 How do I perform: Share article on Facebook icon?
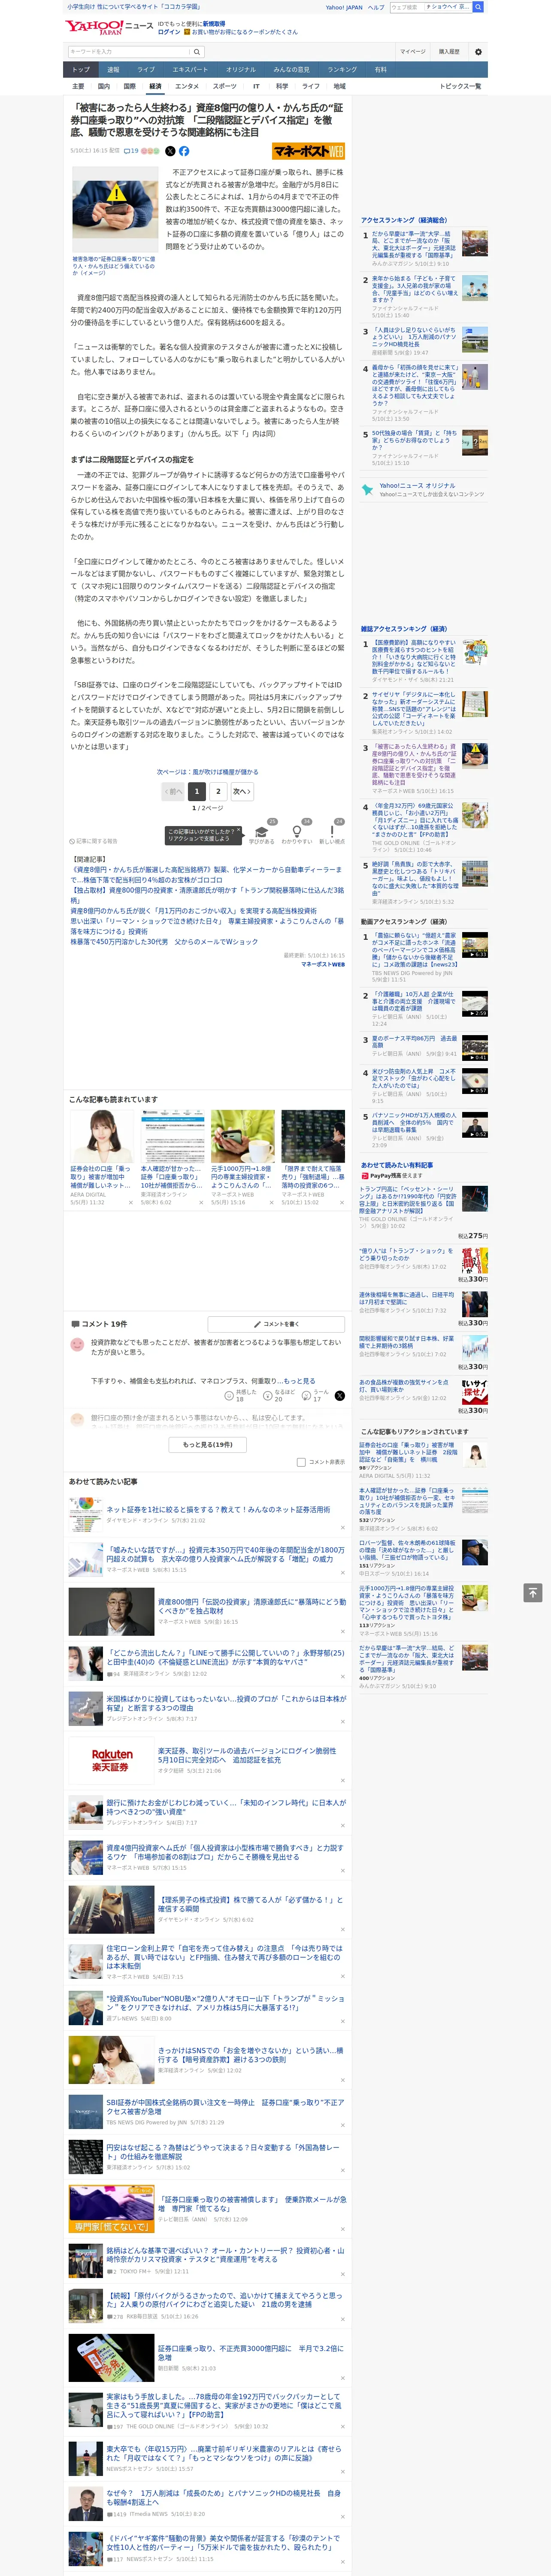pyautogui.click(x=184, y=151)
